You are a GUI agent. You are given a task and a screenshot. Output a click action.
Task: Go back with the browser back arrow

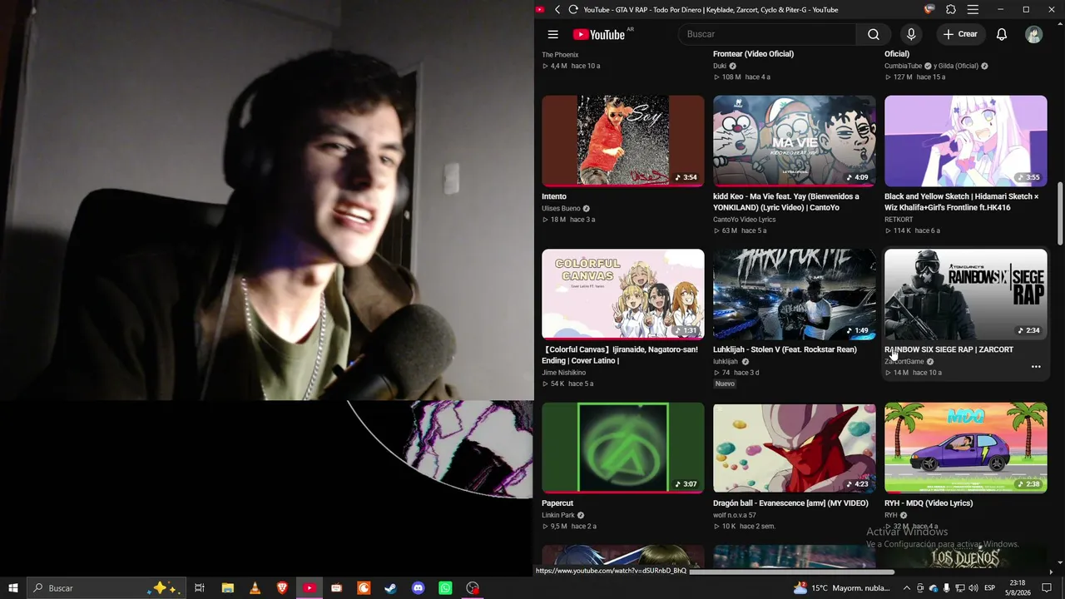point(557,10)
